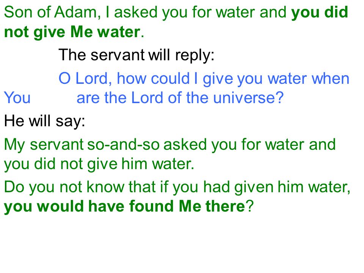Select the bold phrase 'you did'

coord(320,12)
